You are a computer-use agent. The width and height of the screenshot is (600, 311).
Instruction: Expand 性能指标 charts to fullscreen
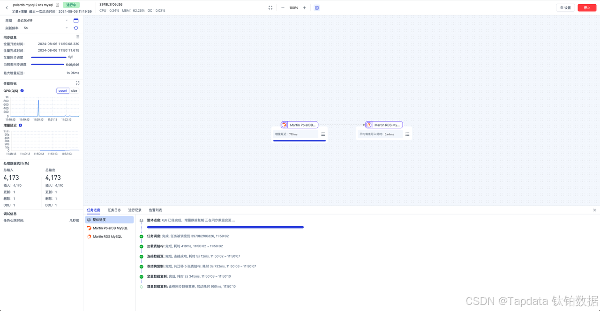click(78, 83)
